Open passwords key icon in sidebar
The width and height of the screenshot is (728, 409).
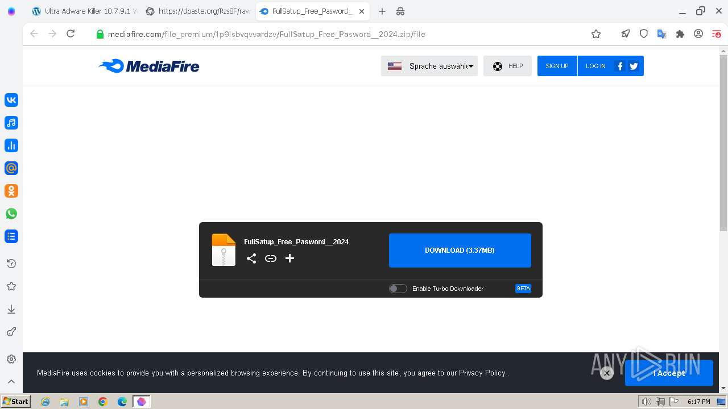(x=11, y=332)
